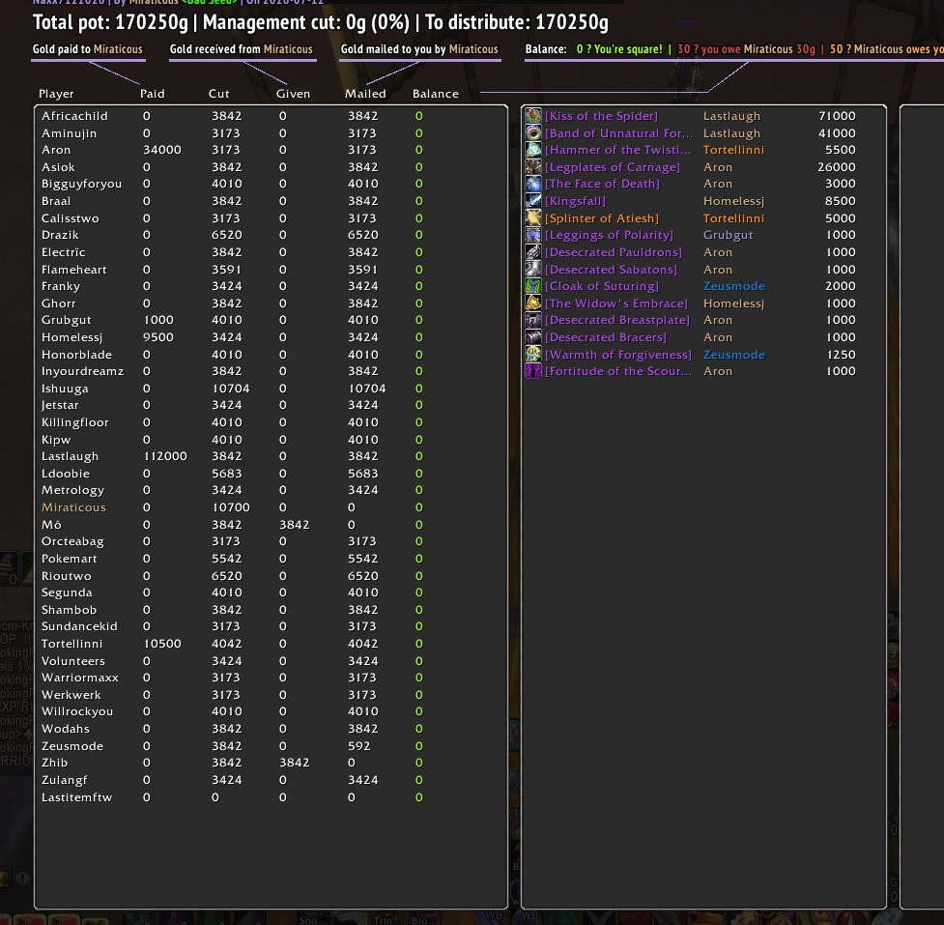The height and width of the screenshot is (925, 944).
Task: Click Ldoobie's cut value 5683
Action: click(x=226, y=474)
